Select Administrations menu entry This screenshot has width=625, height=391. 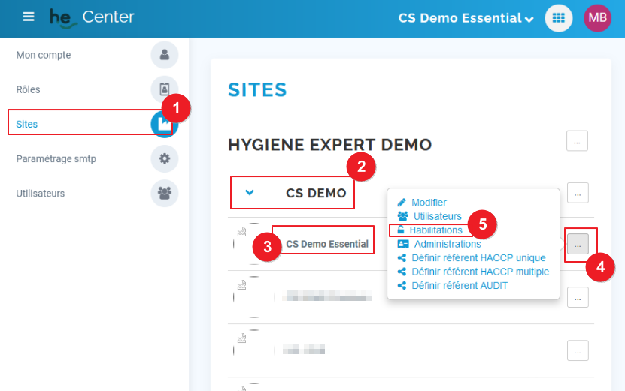447,244
